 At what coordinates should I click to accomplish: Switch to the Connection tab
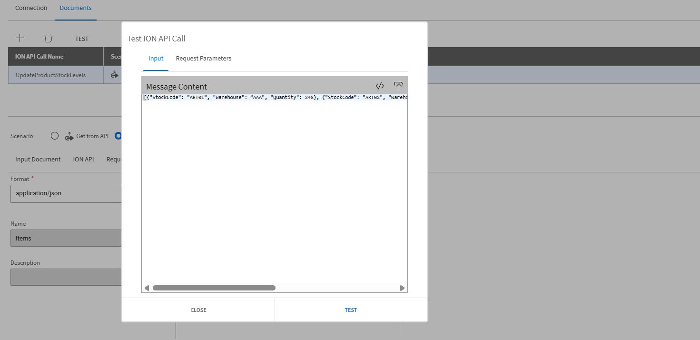tap(31, 8)
